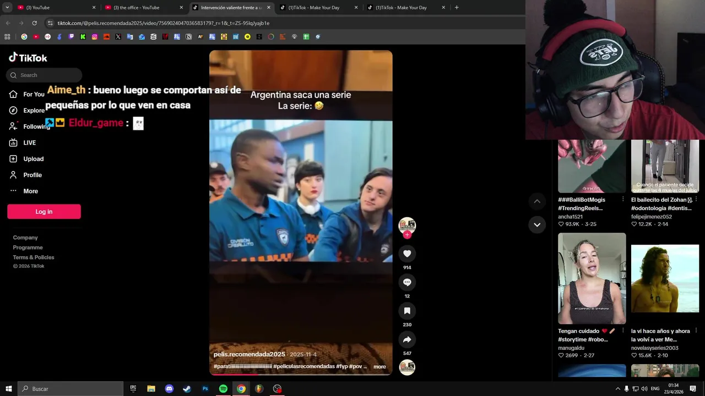This screenshot has width=705, height=396.
Task: Click the TikTok logo
Action: click(x=28, y=58)
